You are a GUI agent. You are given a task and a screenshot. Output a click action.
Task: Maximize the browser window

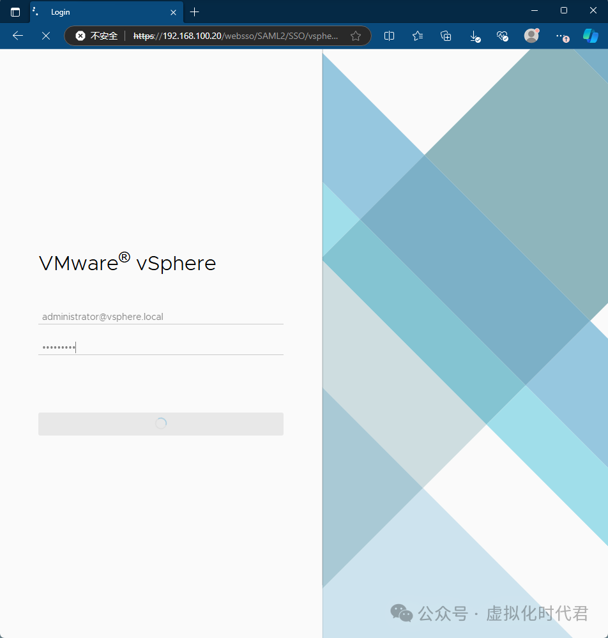pyautogui.click(x=564, y=11)
